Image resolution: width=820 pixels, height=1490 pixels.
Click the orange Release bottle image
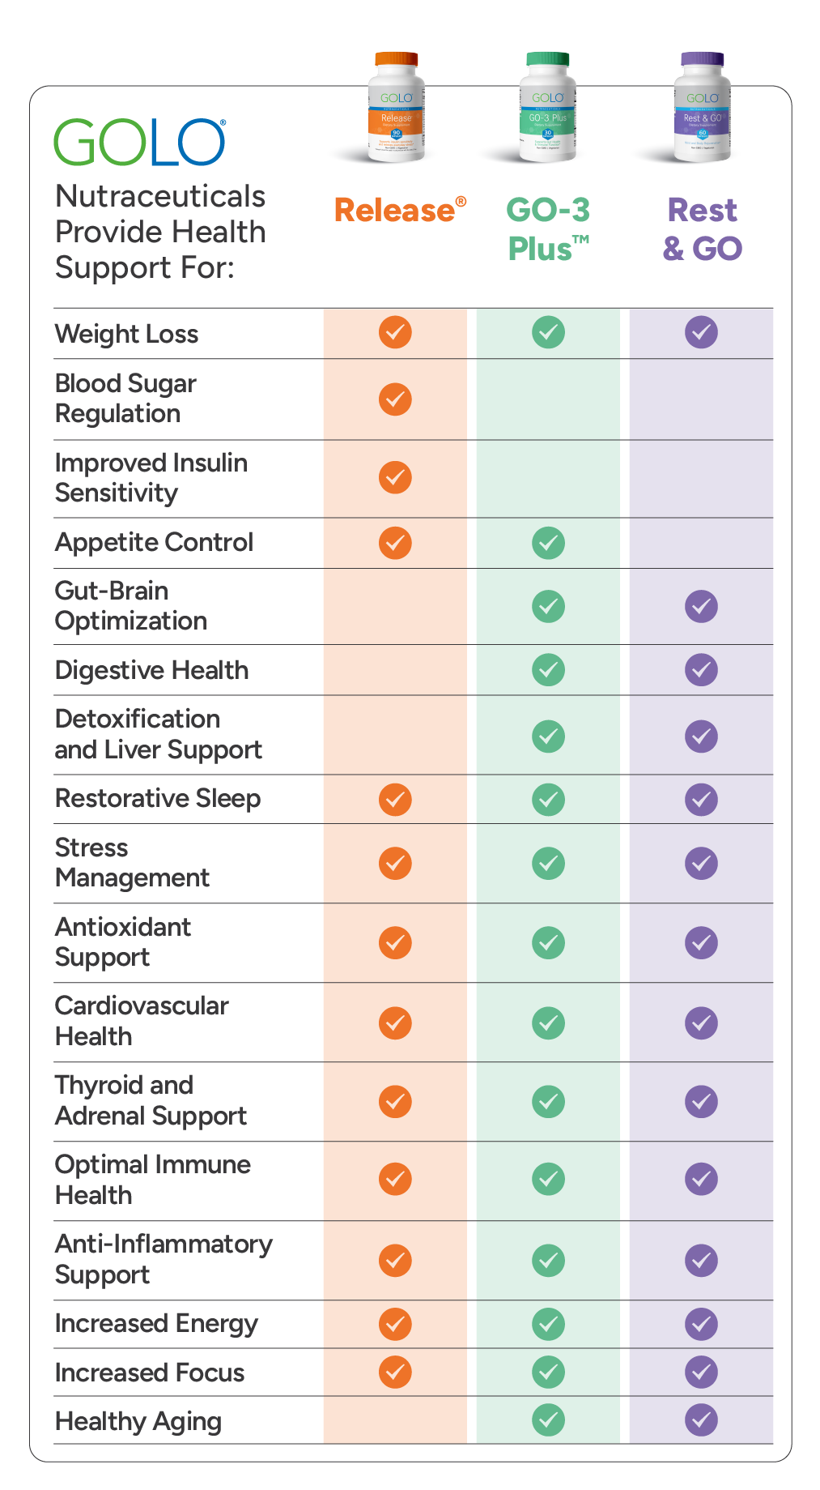[x=396, y=107]
